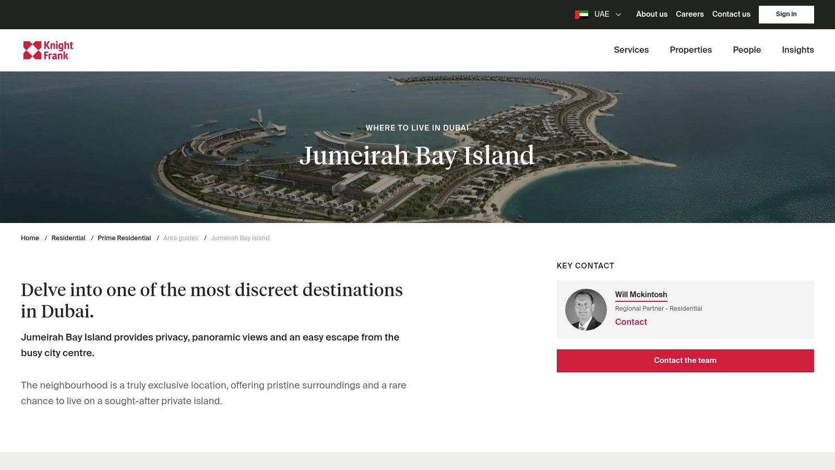Open the Prime Residential breadcrumb link
Screen dimensions: 835x470
click(124, 238)
